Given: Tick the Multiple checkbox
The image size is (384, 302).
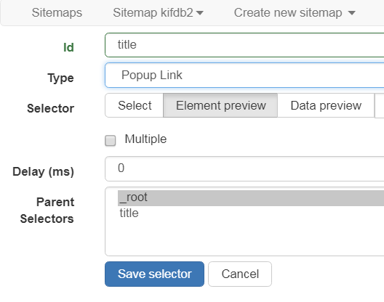Looking at the screenshot, I should (x=111, y=141).
